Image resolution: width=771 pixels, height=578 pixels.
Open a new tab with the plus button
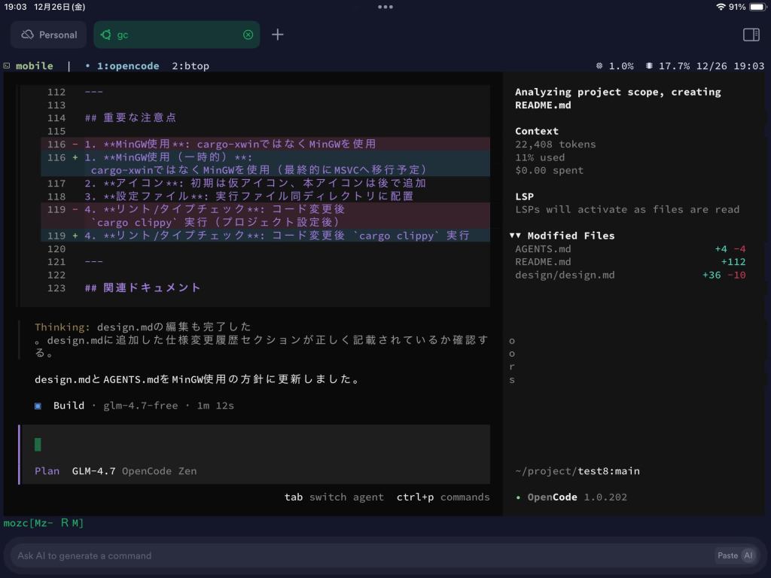point(278,35)
